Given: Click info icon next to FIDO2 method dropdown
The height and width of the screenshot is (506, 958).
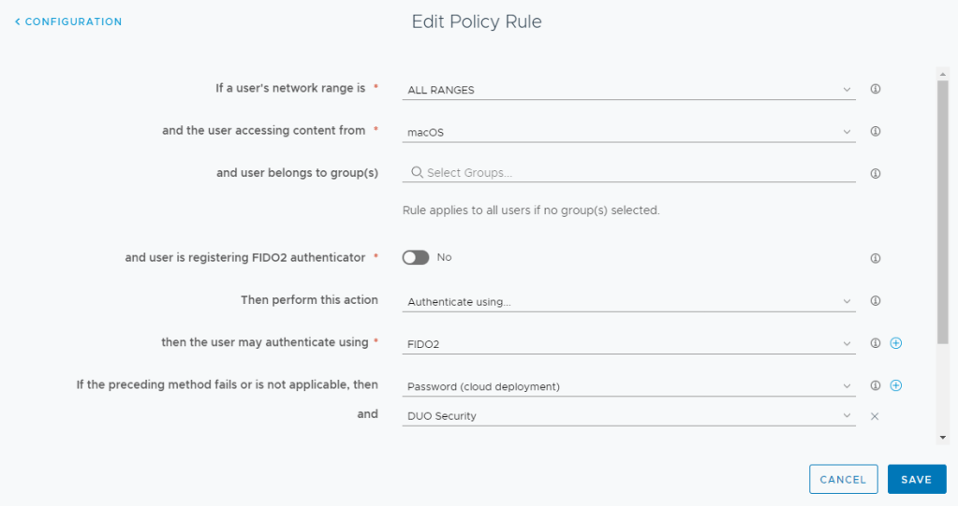Looking at the screenshot, I should pyautogui.click(x=876, y=343).
